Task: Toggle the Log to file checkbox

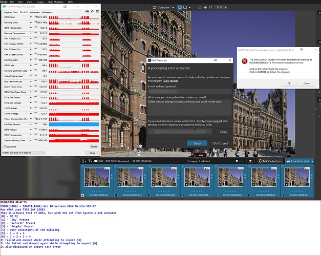Action: pyautogui.click(x=5, y=146)
